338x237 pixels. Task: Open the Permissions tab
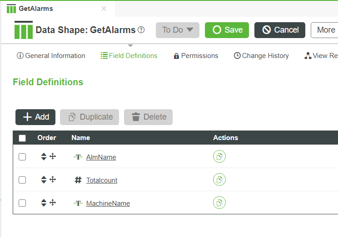tap(196, 56)
